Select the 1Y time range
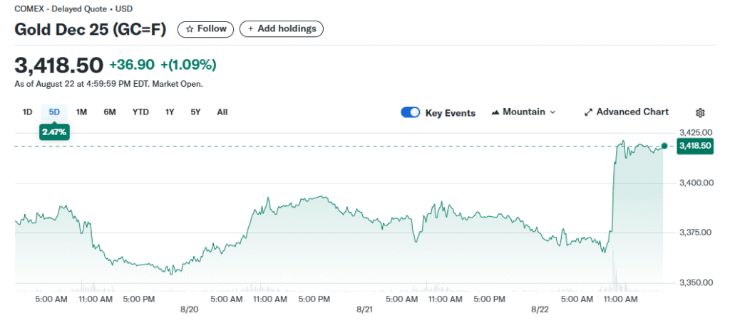The width and height of the screenshot is (730, 320). 170,112
